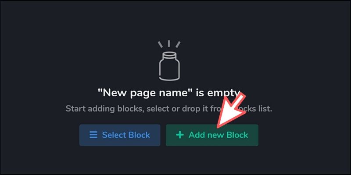Click the gap between the two block buttons

click(163, 135)
